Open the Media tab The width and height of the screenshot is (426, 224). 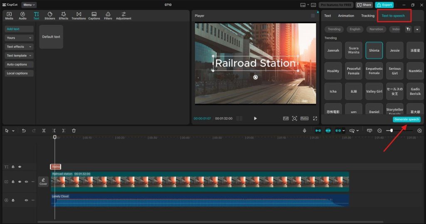(x=9, y=16)
